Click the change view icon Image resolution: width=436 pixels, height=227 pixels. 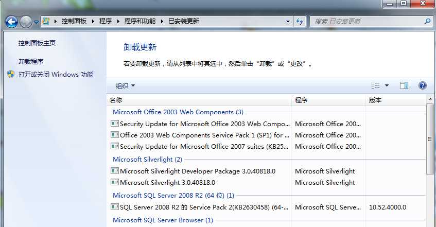[376, 85]
